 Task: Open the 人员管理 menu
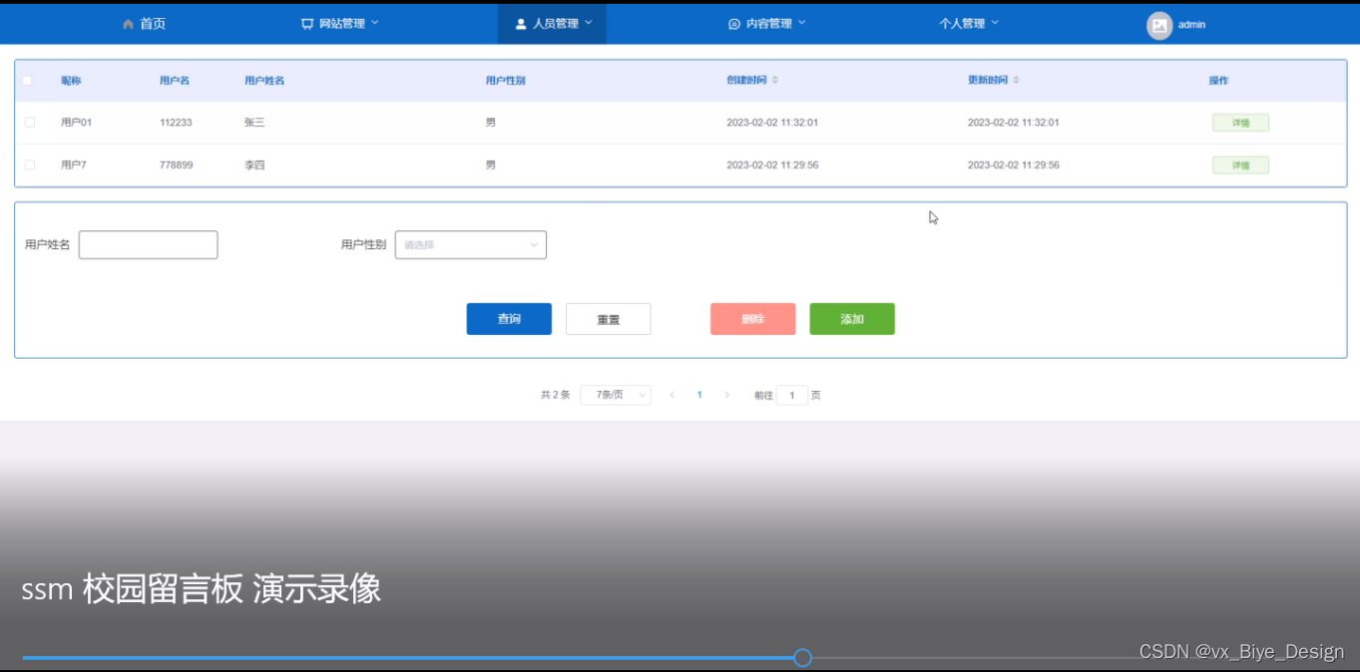(553, 24)
